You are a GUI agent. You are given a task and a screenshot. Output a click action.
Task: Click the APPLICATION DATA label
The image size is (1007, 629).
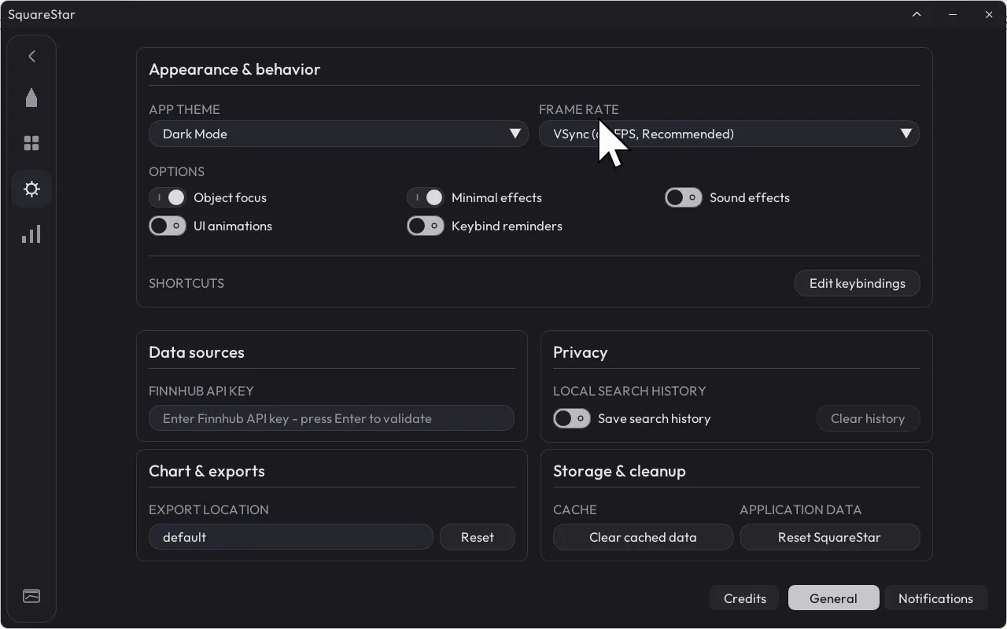[x=800, y=509]
